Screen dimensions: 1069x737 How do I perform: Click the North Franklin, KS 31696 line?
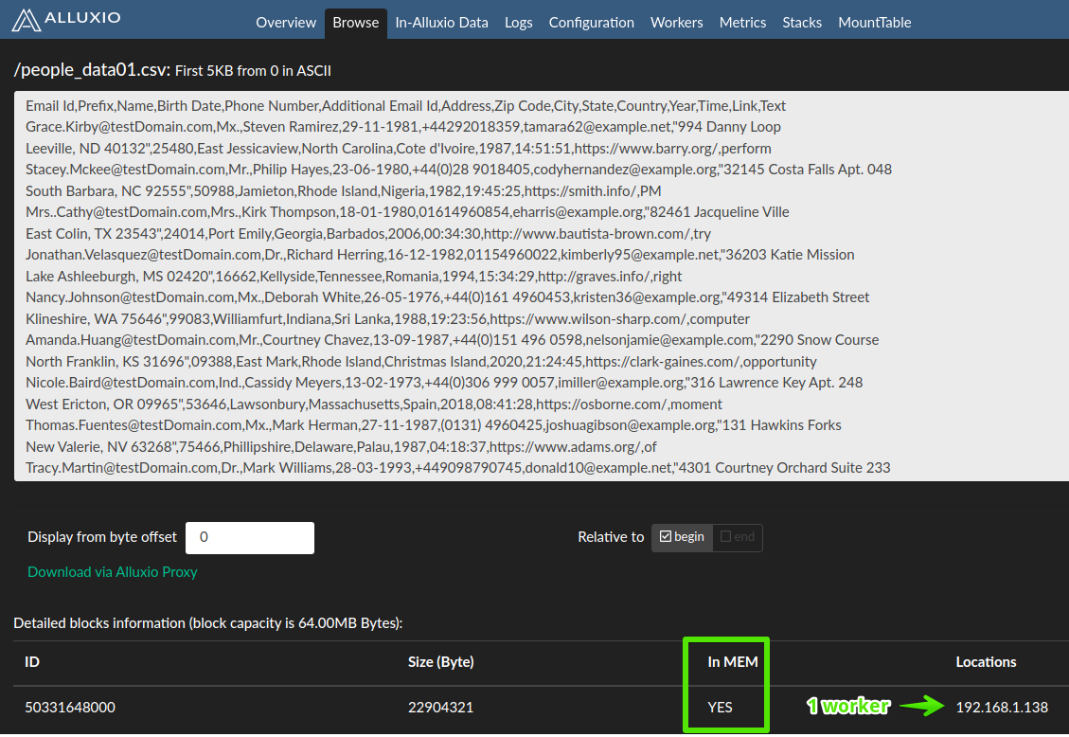pyautogui.click(x=420, y=361)
